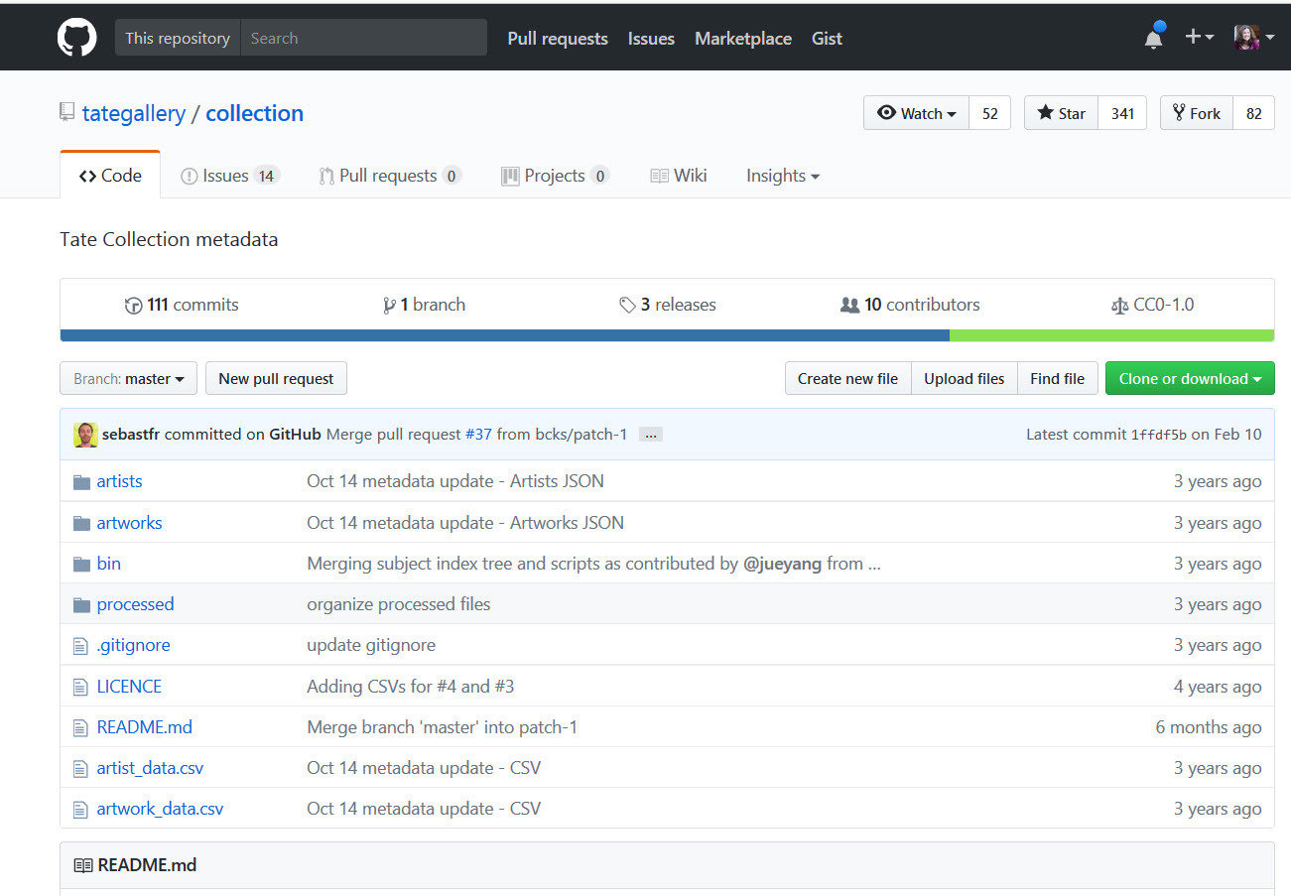Open Gist in top navigation

point(827,39)
